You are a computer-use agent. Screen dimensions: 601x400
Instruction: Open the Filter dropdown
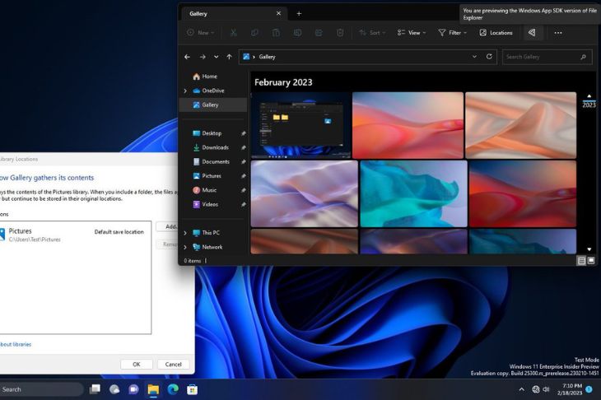453,33
